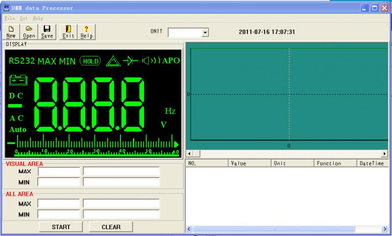Click the battery indicator on the display
The width and height of the screenshot is (392, 236).
[x=19, y=80]
